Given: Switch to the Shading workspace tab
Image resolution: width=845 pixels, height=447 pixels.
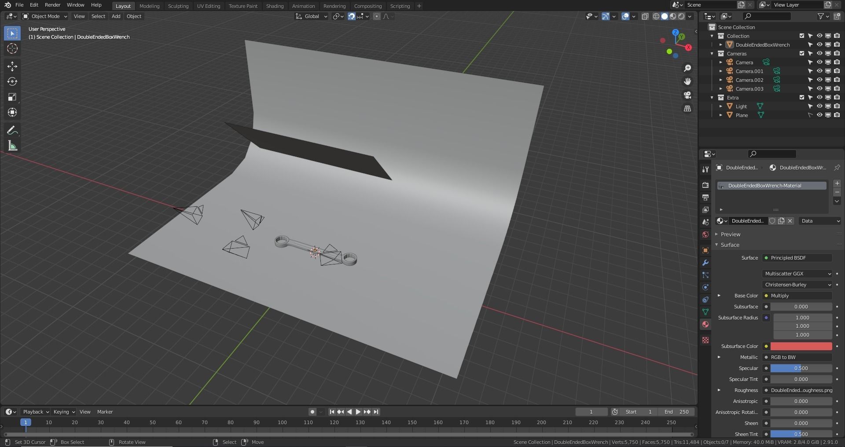Looking at the screenshot, I should (x=274, y=6).
